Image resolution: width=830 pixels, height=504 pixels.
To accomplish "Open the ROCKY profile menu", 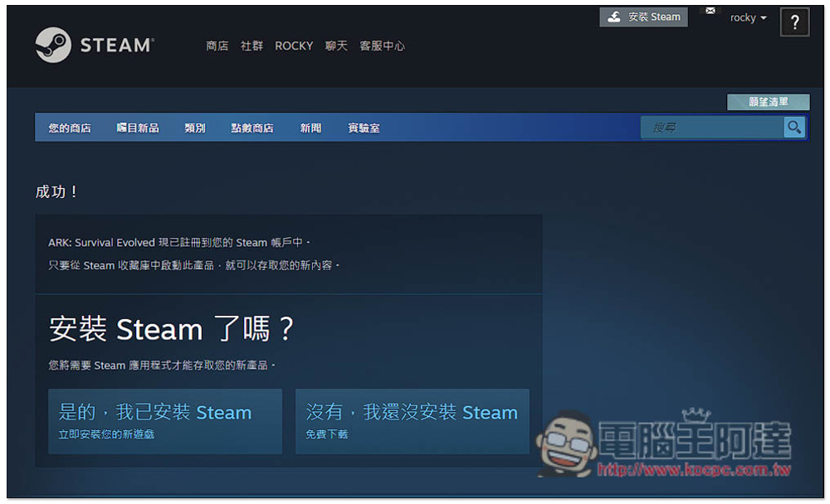I will coord(294,46).
